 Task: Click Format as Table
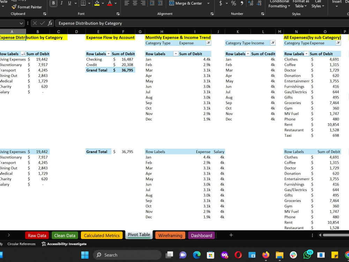click(300, 4)
